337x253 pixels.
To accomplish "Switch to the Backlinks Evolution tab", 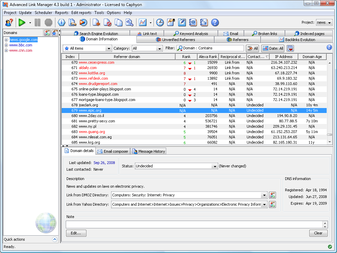I will (x=297, y=40).
